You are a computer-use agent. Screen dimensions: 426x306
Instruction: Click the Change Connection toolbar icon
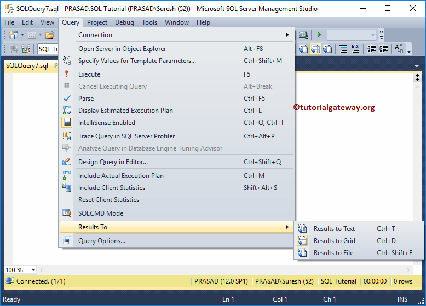coord(26,49)
